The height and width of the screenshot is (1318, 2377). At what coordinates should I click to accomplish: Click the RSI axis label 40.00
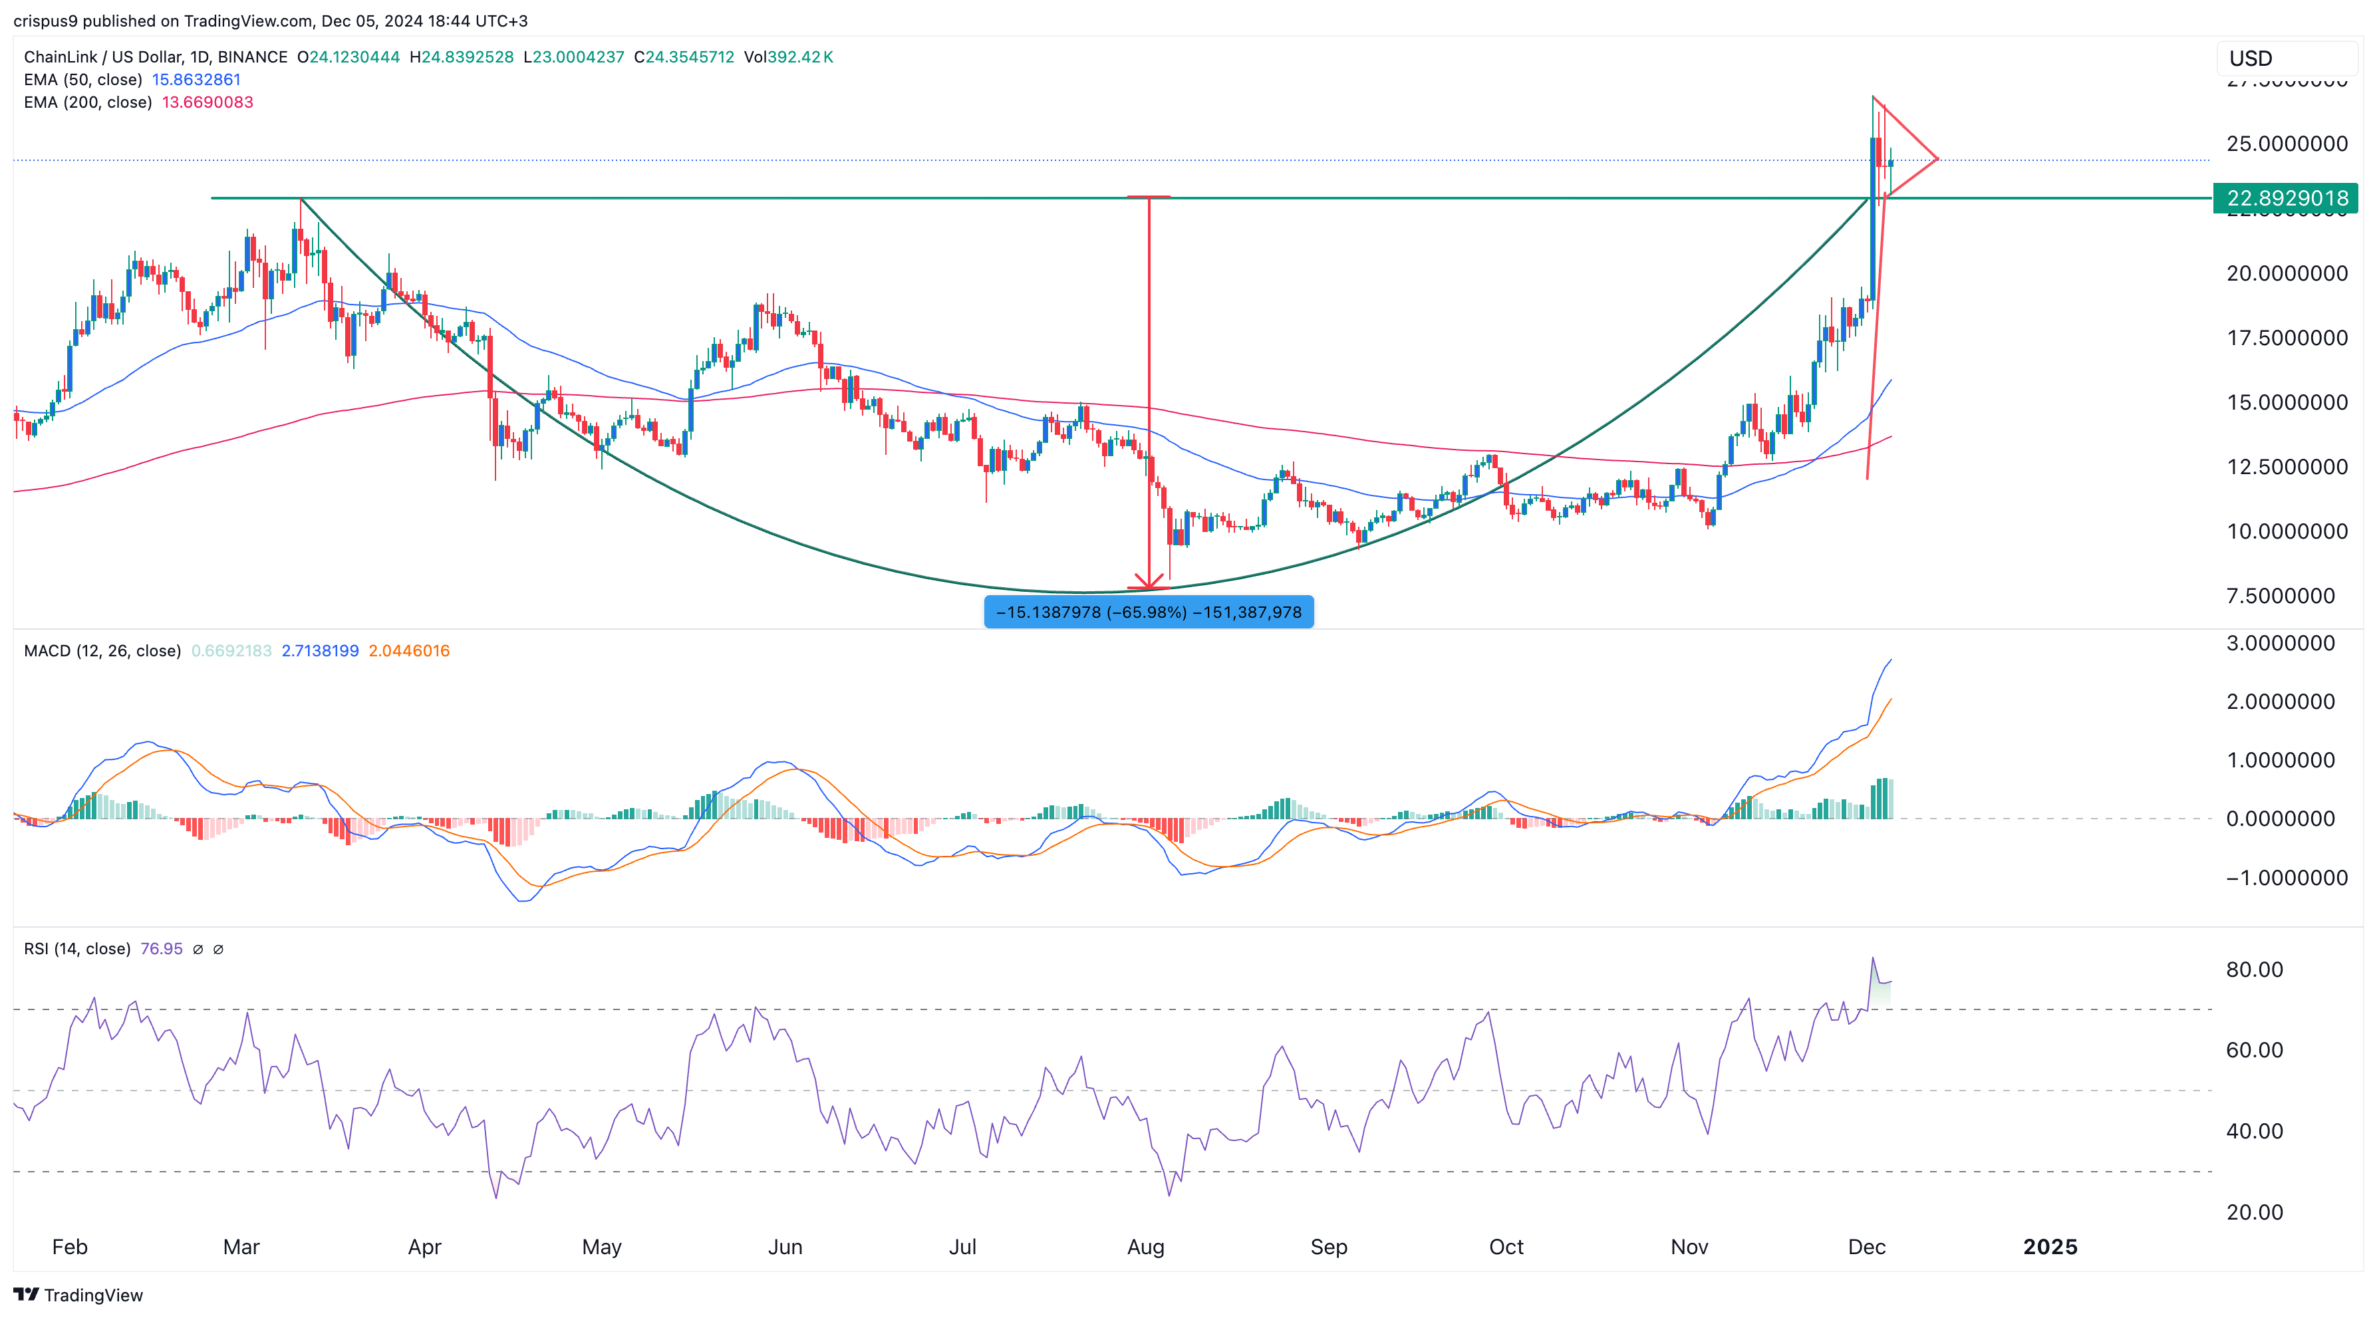(2255, 1132)
